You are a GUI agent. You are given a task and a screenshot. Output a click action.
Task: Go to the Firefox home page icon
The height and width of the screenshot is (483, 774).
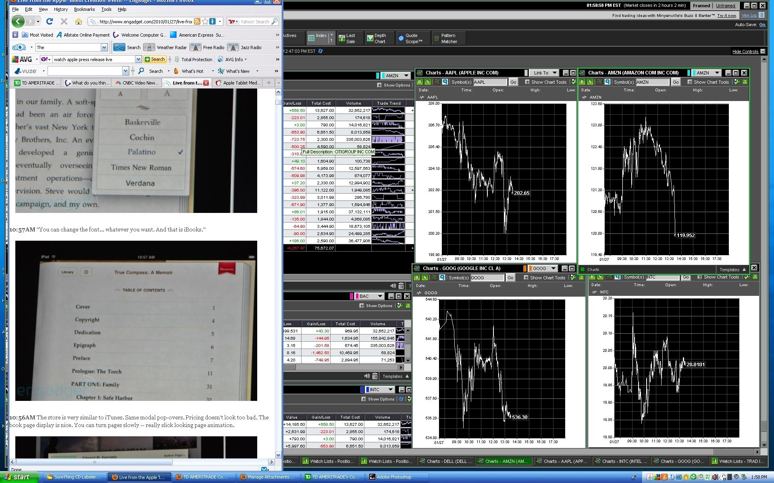(79, 21)
